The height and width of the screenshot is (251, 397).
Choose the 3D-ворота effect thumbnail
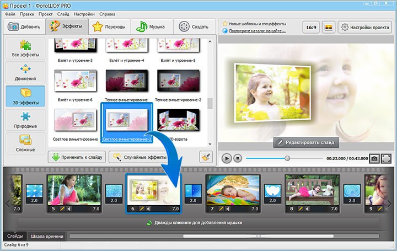click(178, 120)
